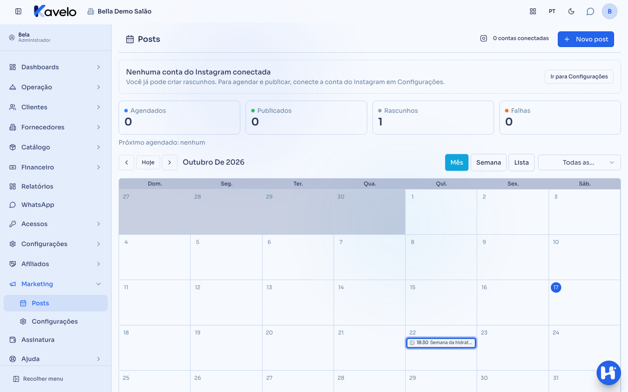Click the Kavelo logo

(55, 11)
